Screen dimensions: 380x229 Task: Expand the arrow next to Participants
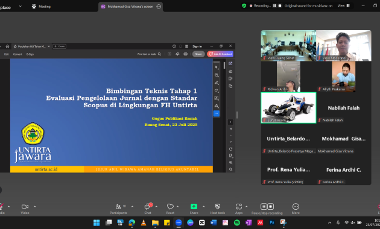pyautogui.click(x=132, y=207)
